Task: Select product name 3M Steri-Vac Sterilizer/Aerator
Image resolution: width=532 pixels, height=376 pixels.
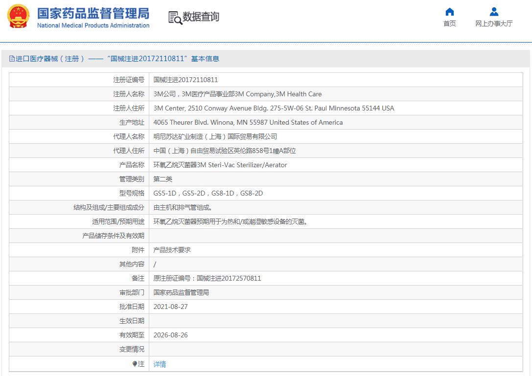Action: point(220,165)
